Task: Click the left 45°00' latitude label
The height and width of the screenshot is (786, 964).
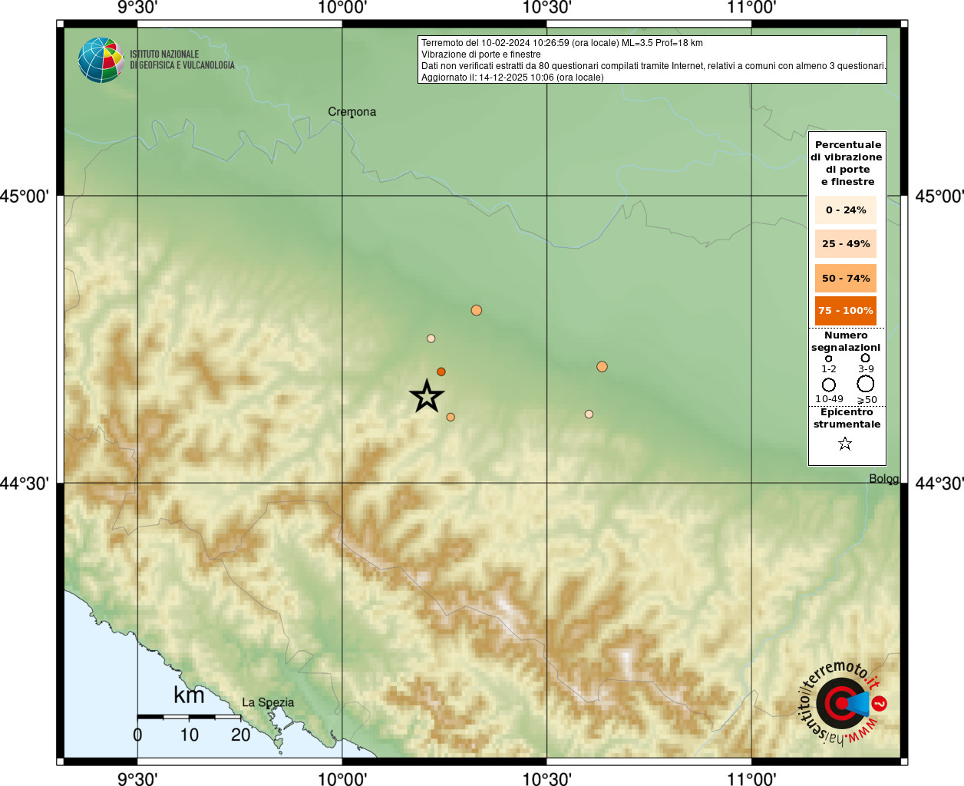Action: pyautogui.click(x=25, y=196)
